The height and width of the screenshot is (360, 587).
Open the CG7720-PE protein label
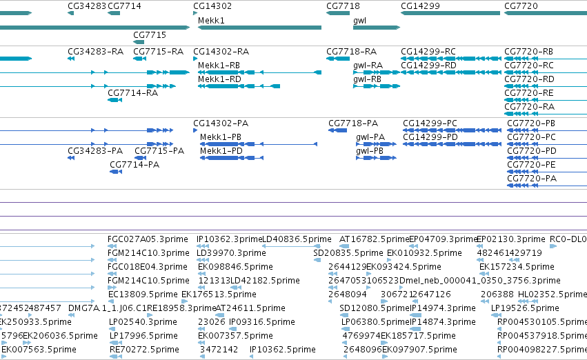tap(531, 165)
